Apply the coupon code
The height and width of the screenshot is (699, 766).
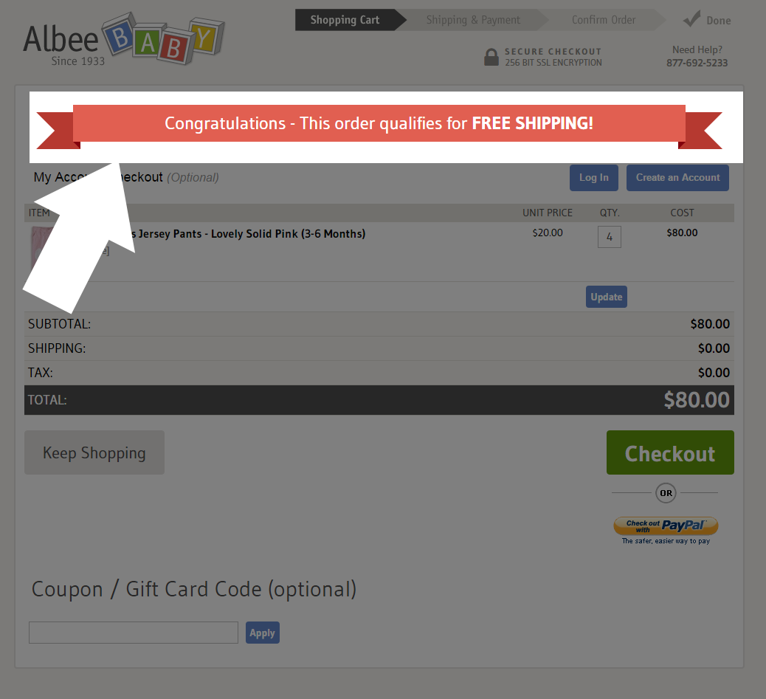click(x=262, y=633)
